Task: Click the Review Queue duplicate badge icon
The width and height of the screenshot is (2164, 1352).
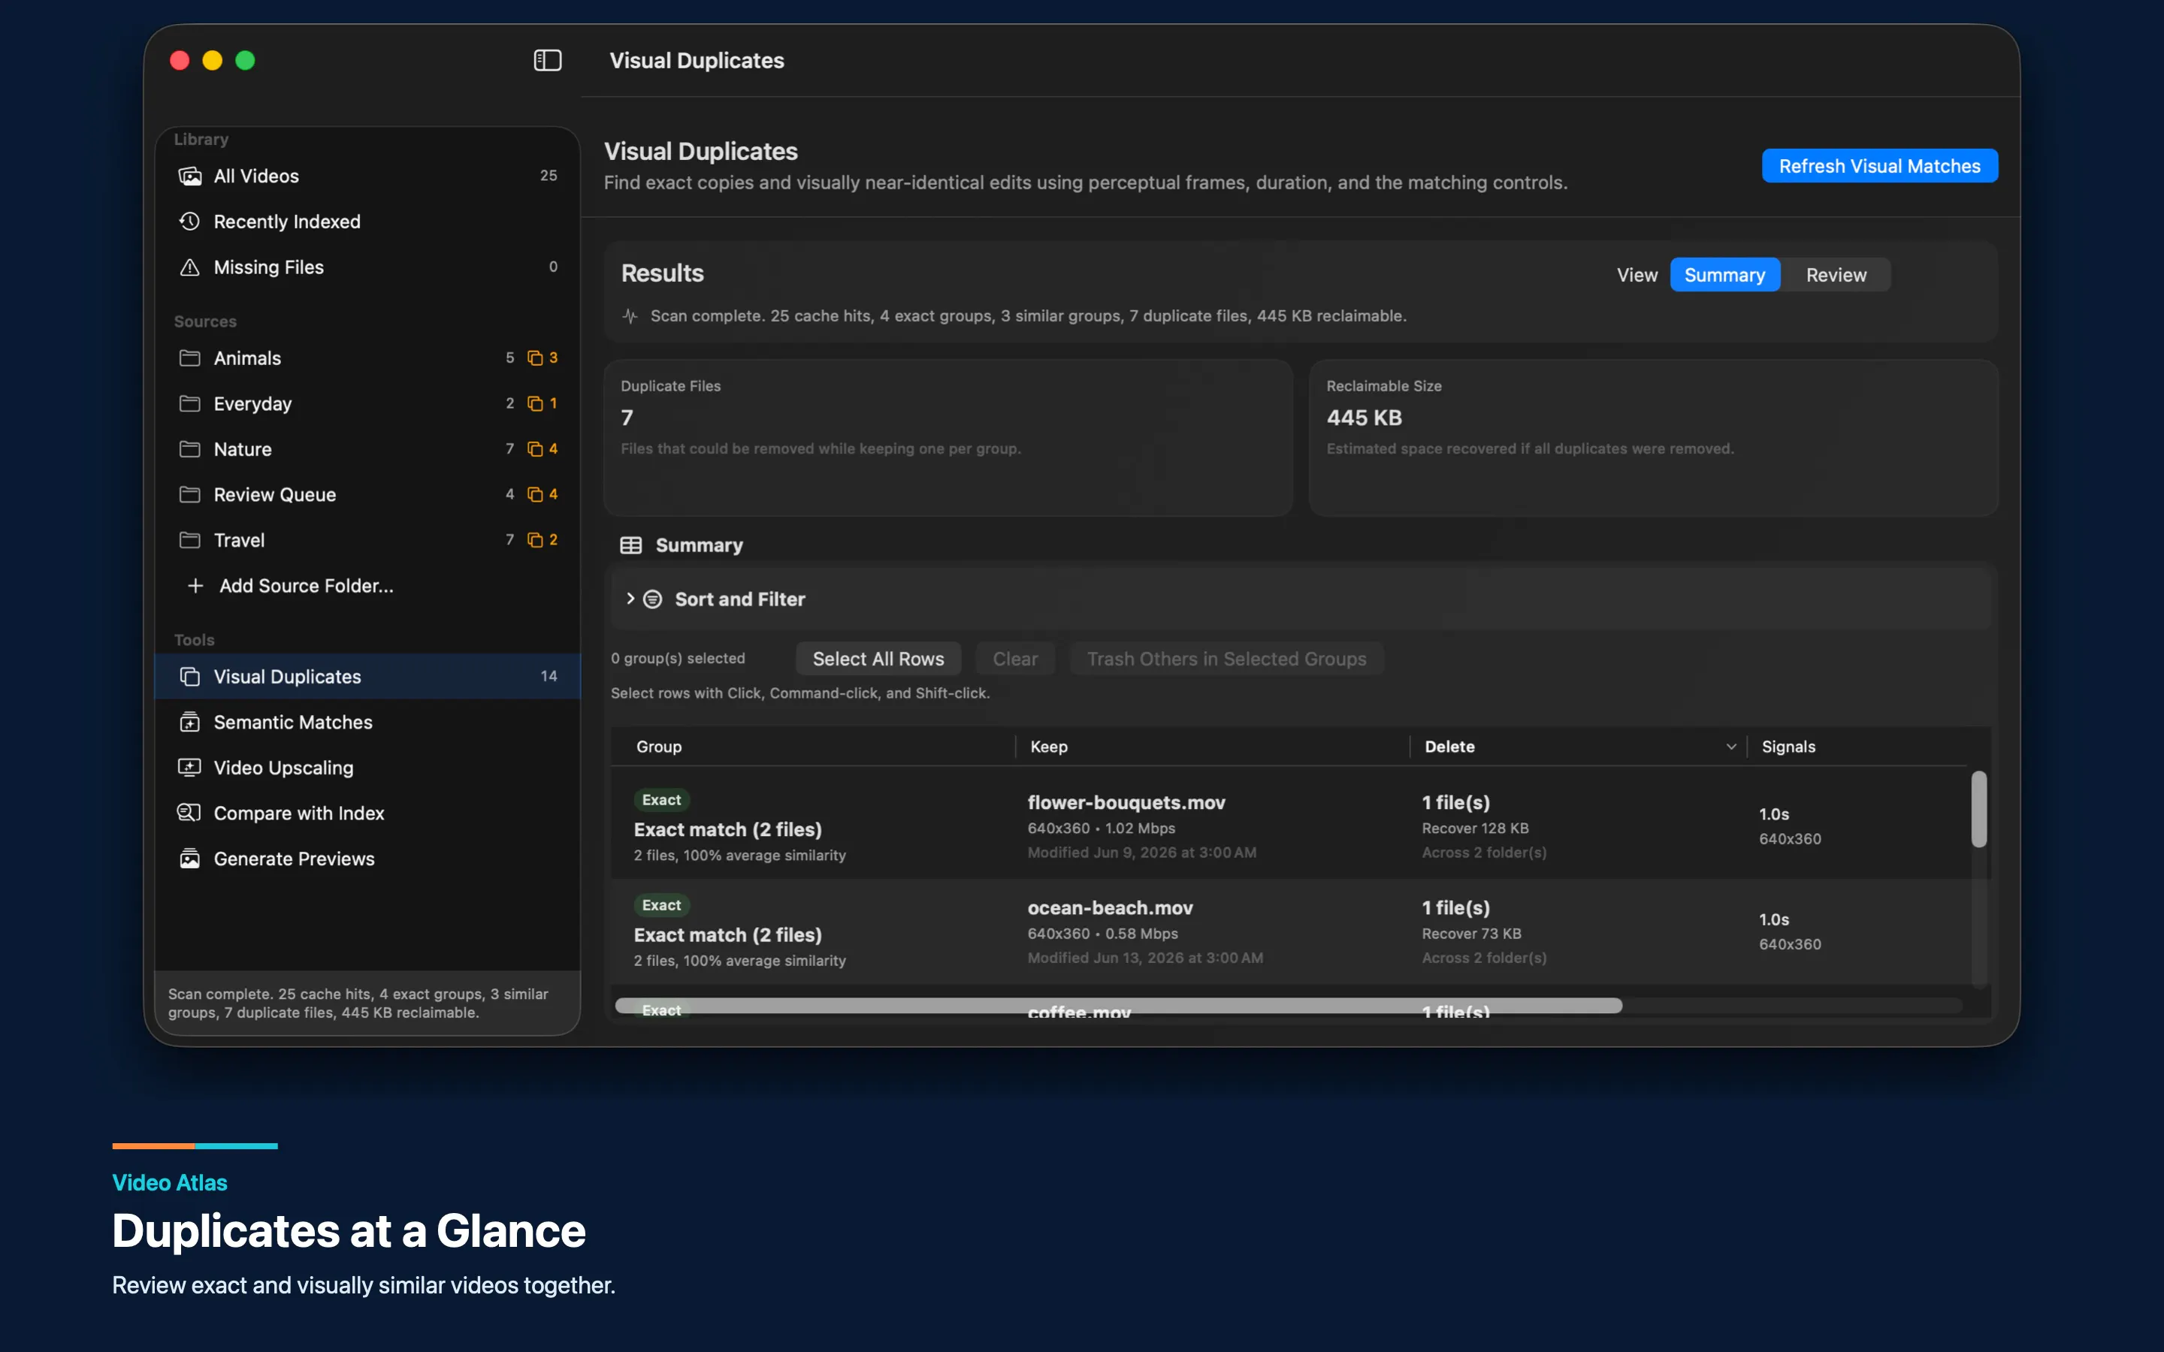Action: point(535,494)
